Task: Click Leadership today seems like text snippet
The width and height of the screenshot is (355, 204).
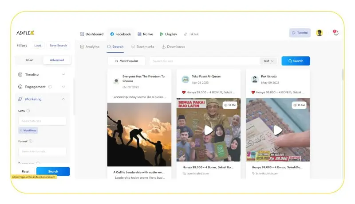Action: point(139,97)
